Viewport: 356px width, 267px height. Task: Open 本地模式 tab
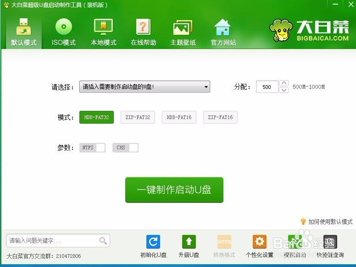[104, 32]
